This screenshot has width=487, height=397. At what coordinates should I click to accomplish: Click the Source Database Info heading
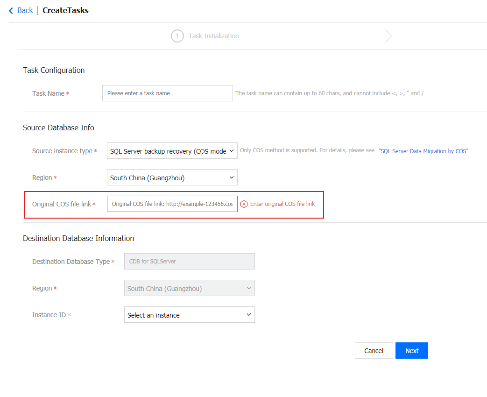58,128
